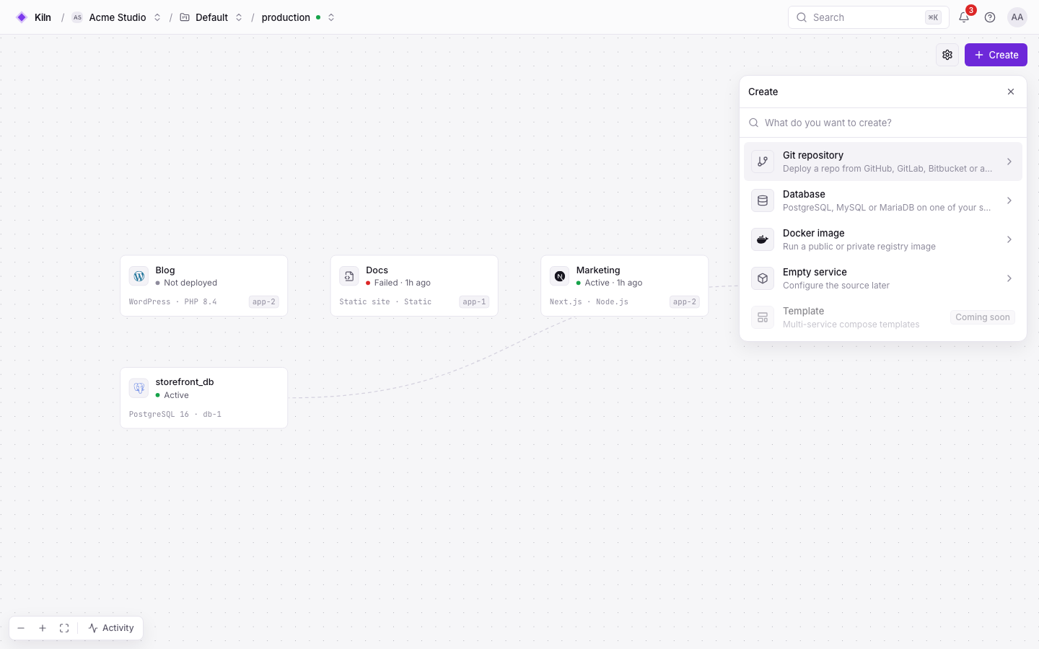Open the AA user avatar menu

1017,17
